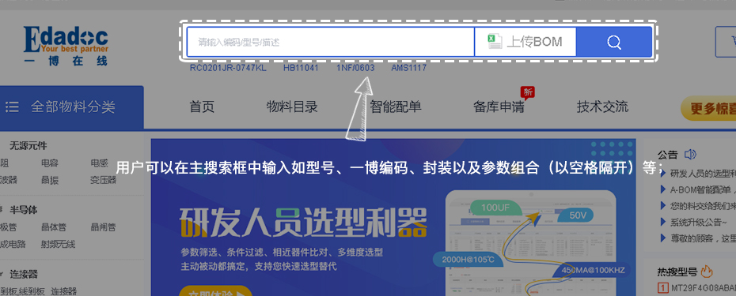Click the flame icon beside 热搜型号
The width and height of the screenshot is (736, 296).
[x=707, y=272]
